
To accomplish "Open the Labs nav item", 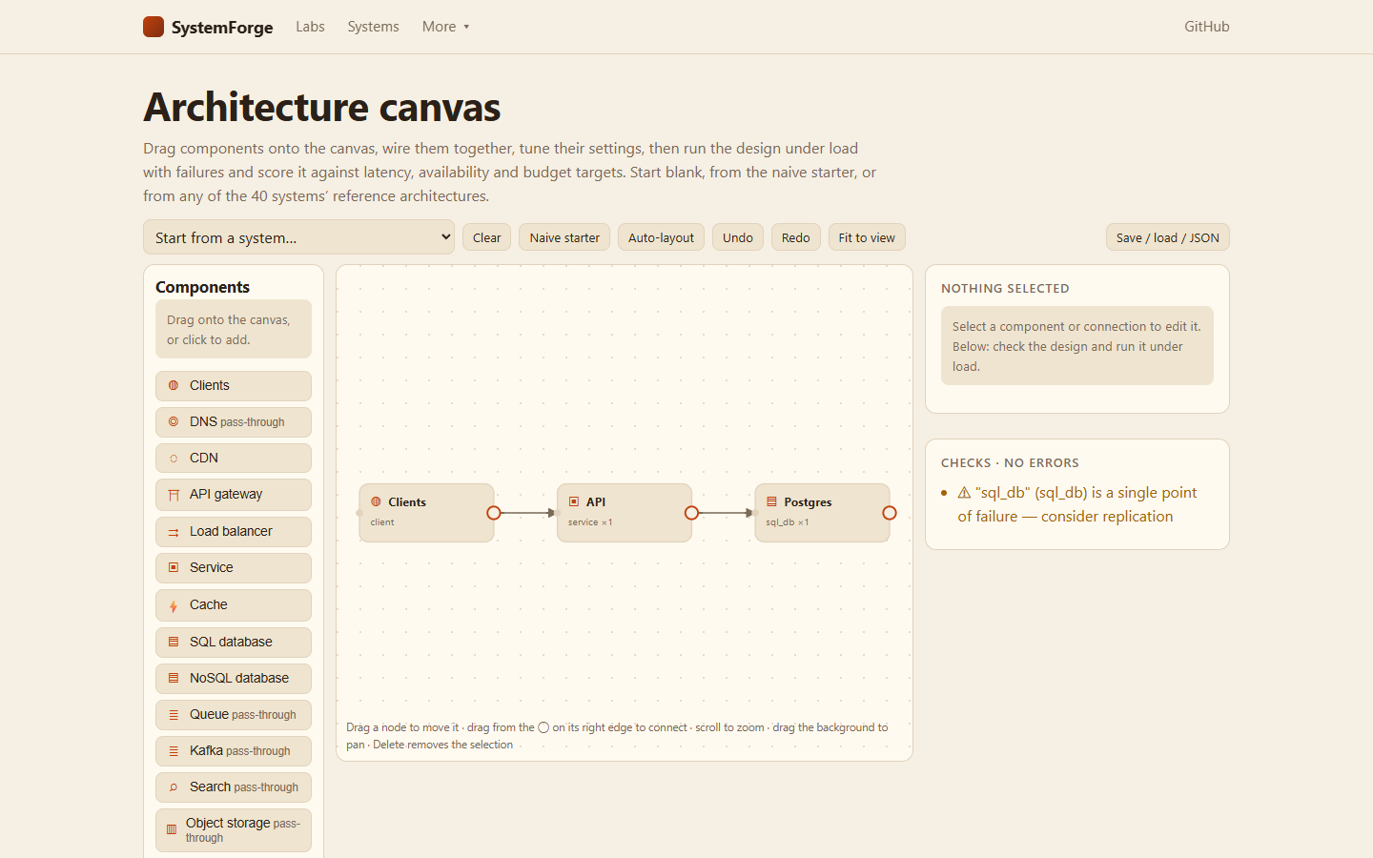I will (310, 27).
